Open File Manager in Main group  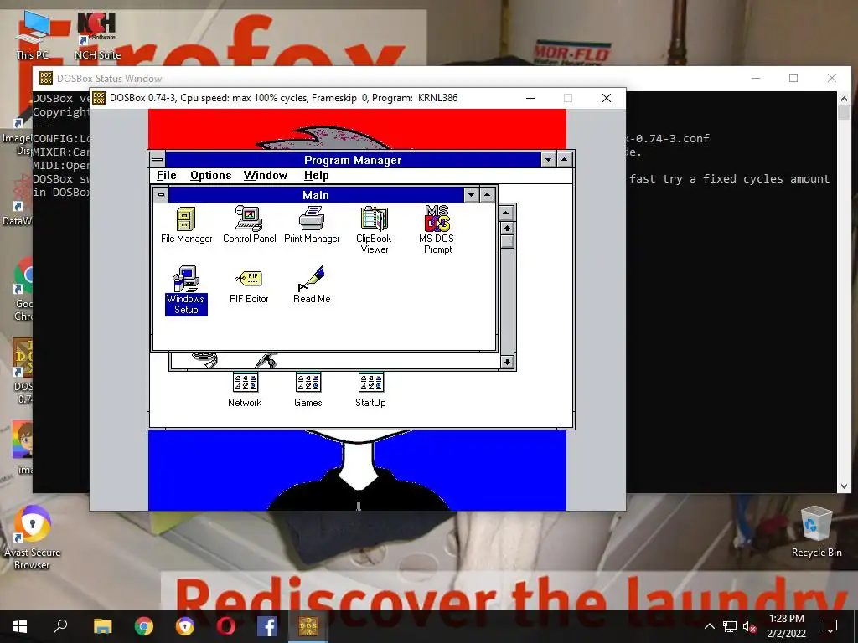click(x=186, y=224)
